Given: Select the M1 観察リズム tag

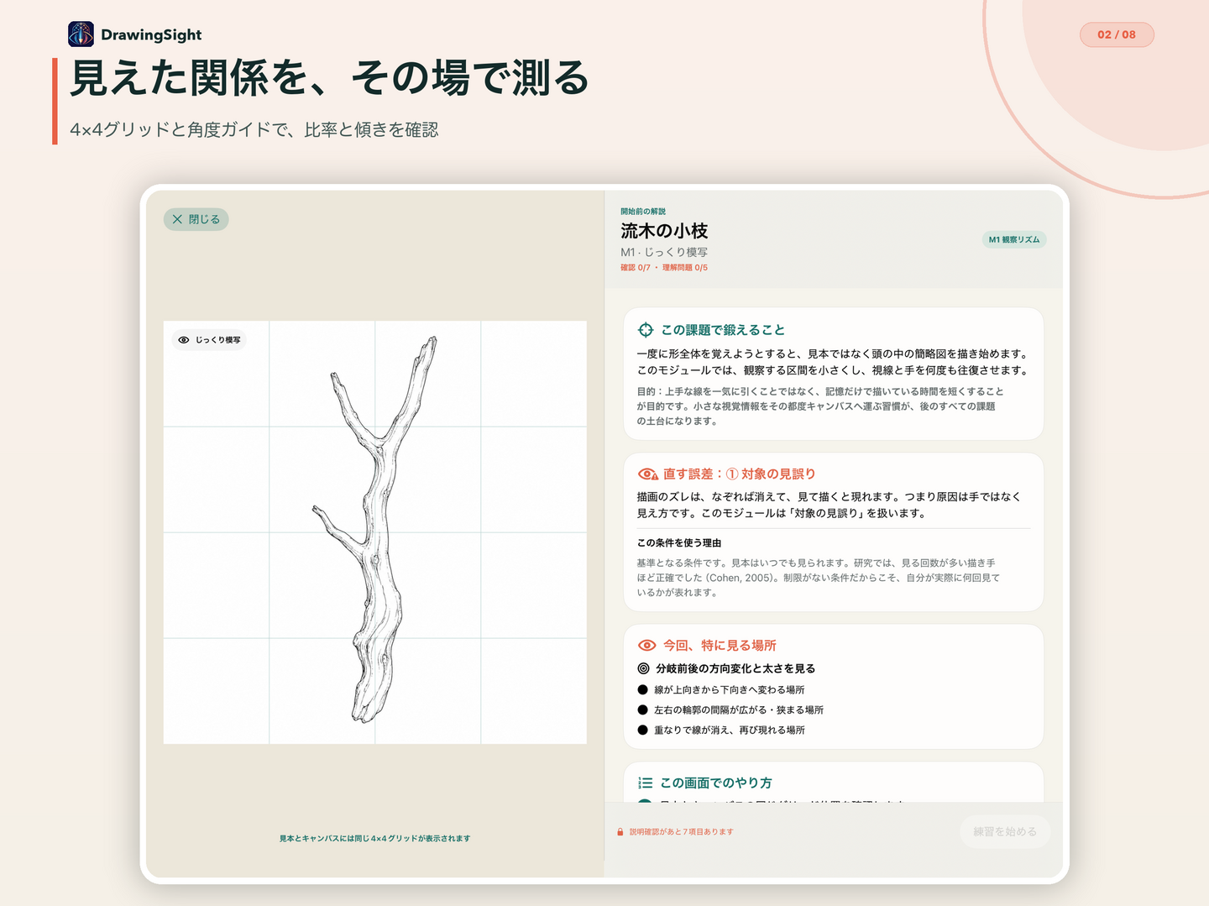Looking at the screenshot, I should tap(1014, 239).
